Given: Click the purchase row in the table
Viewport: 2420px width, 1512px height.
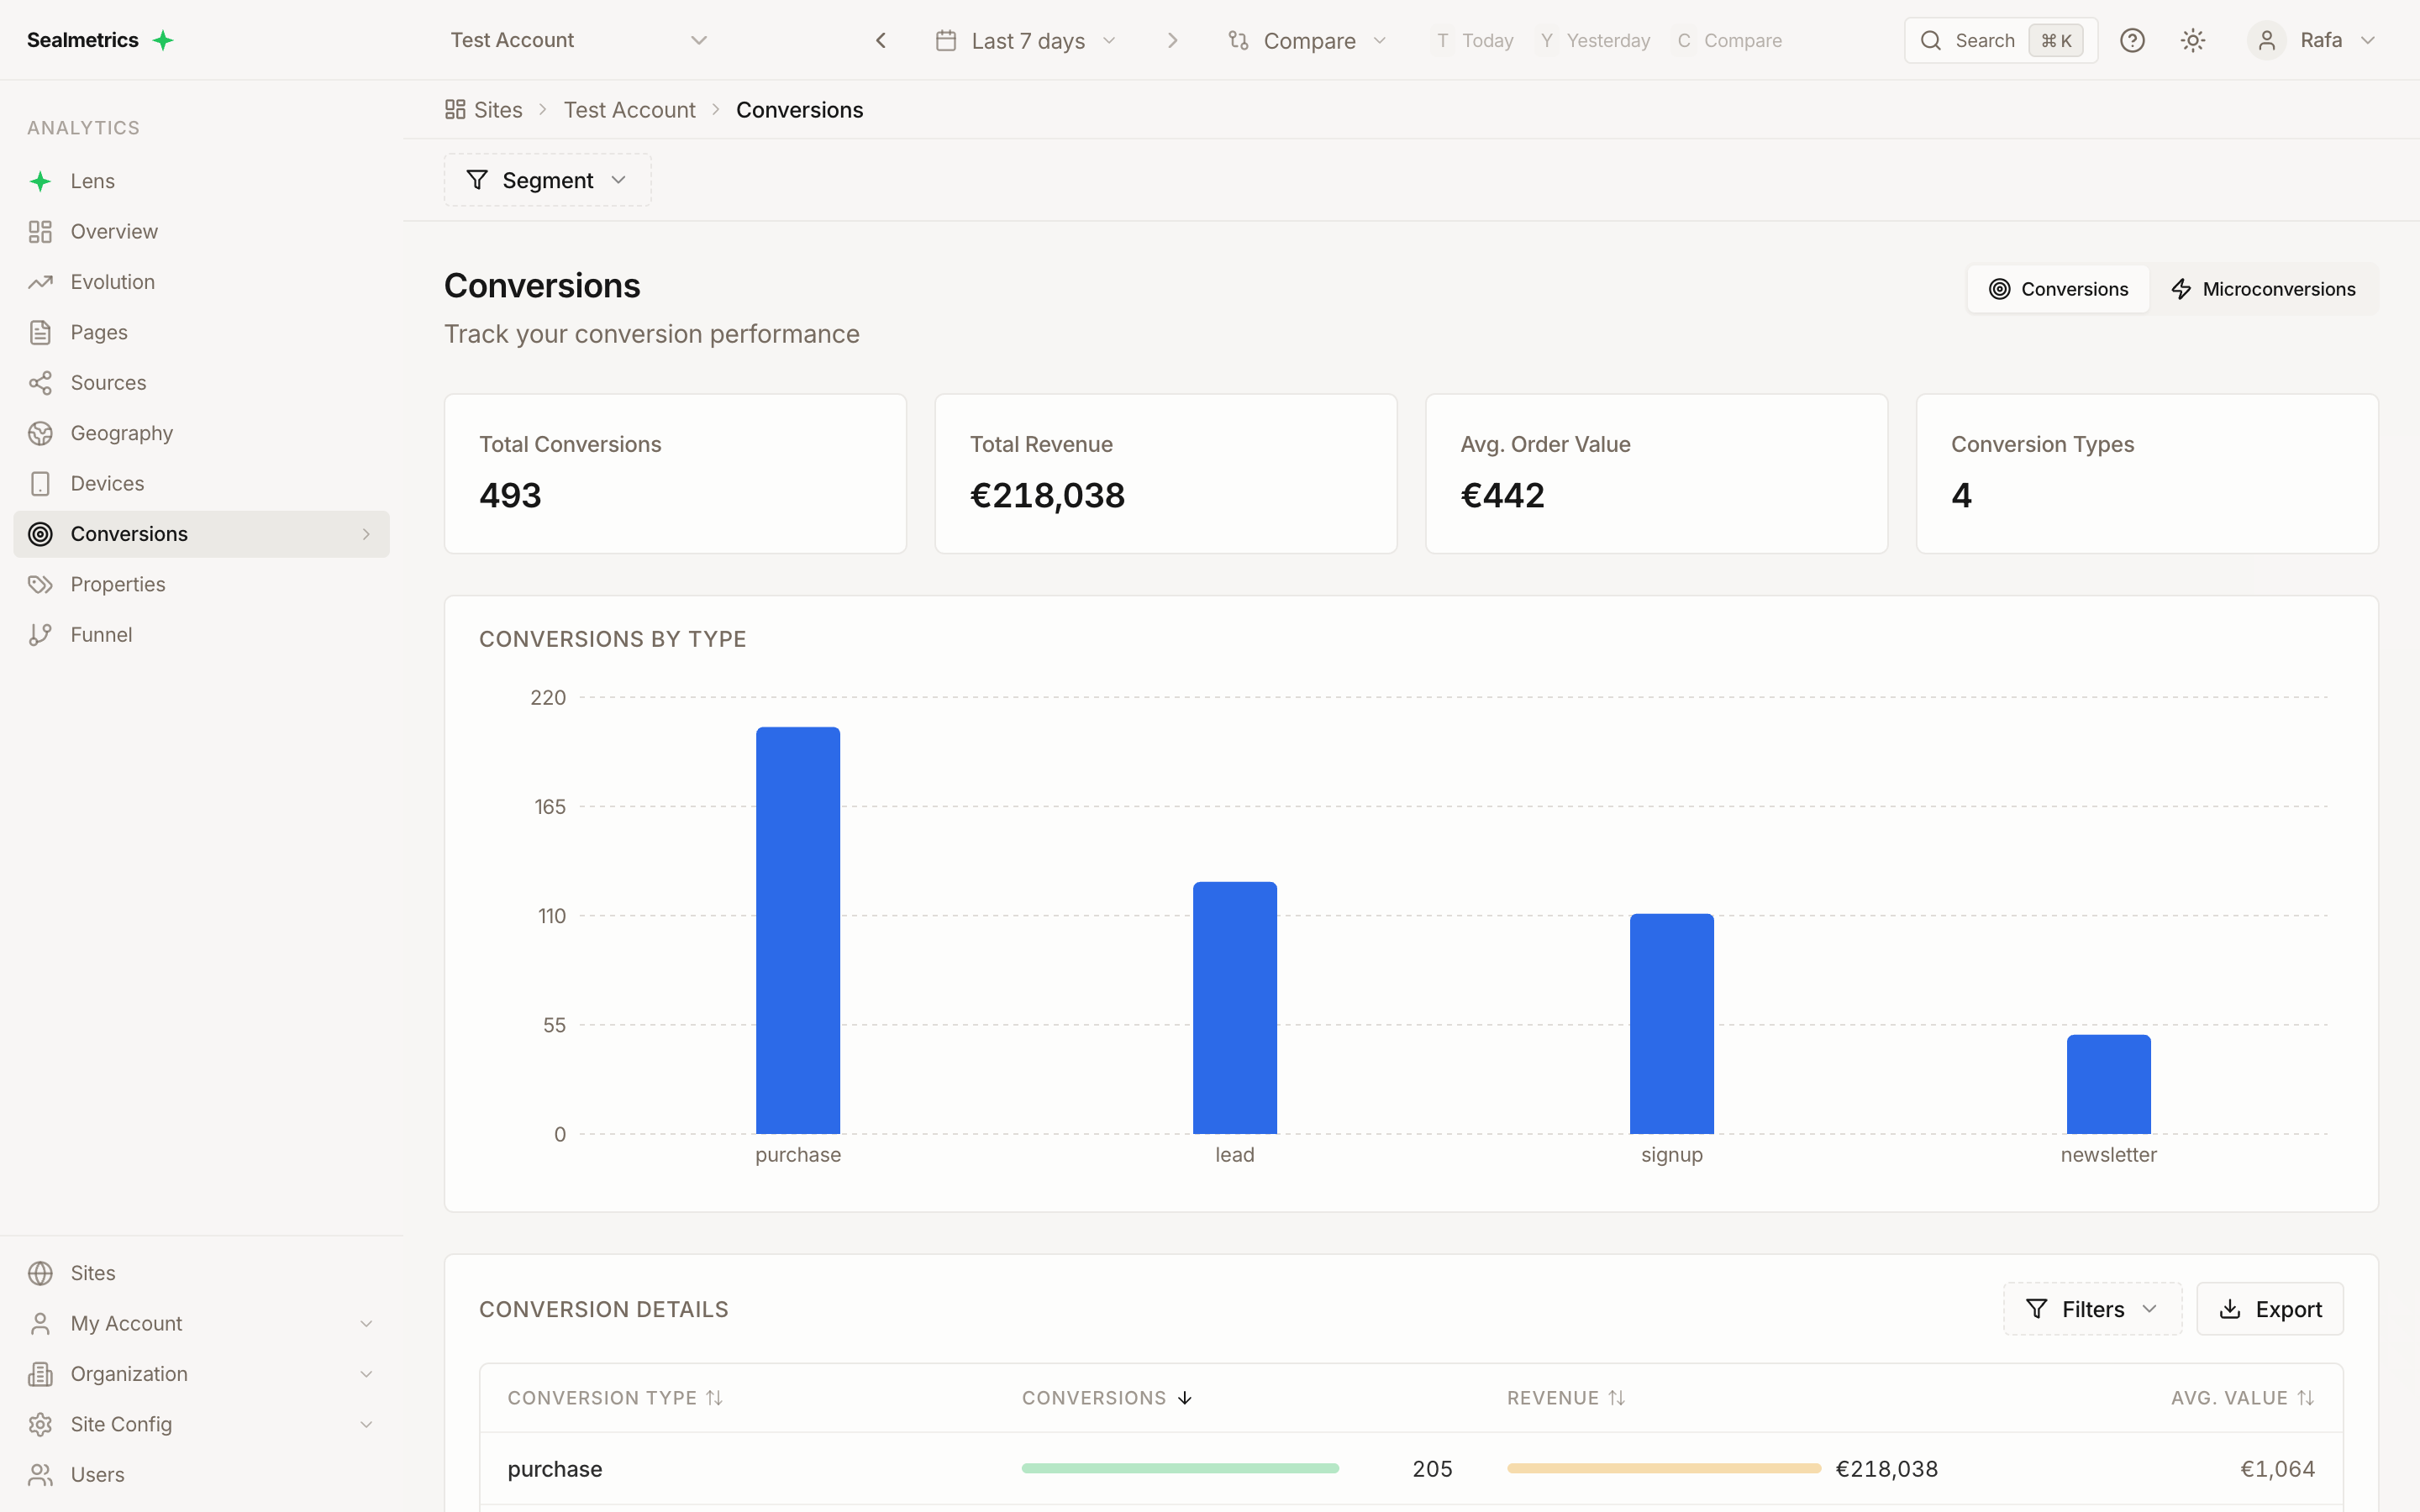Looking at the screenshot, I should click(x=1411, y=1468).
